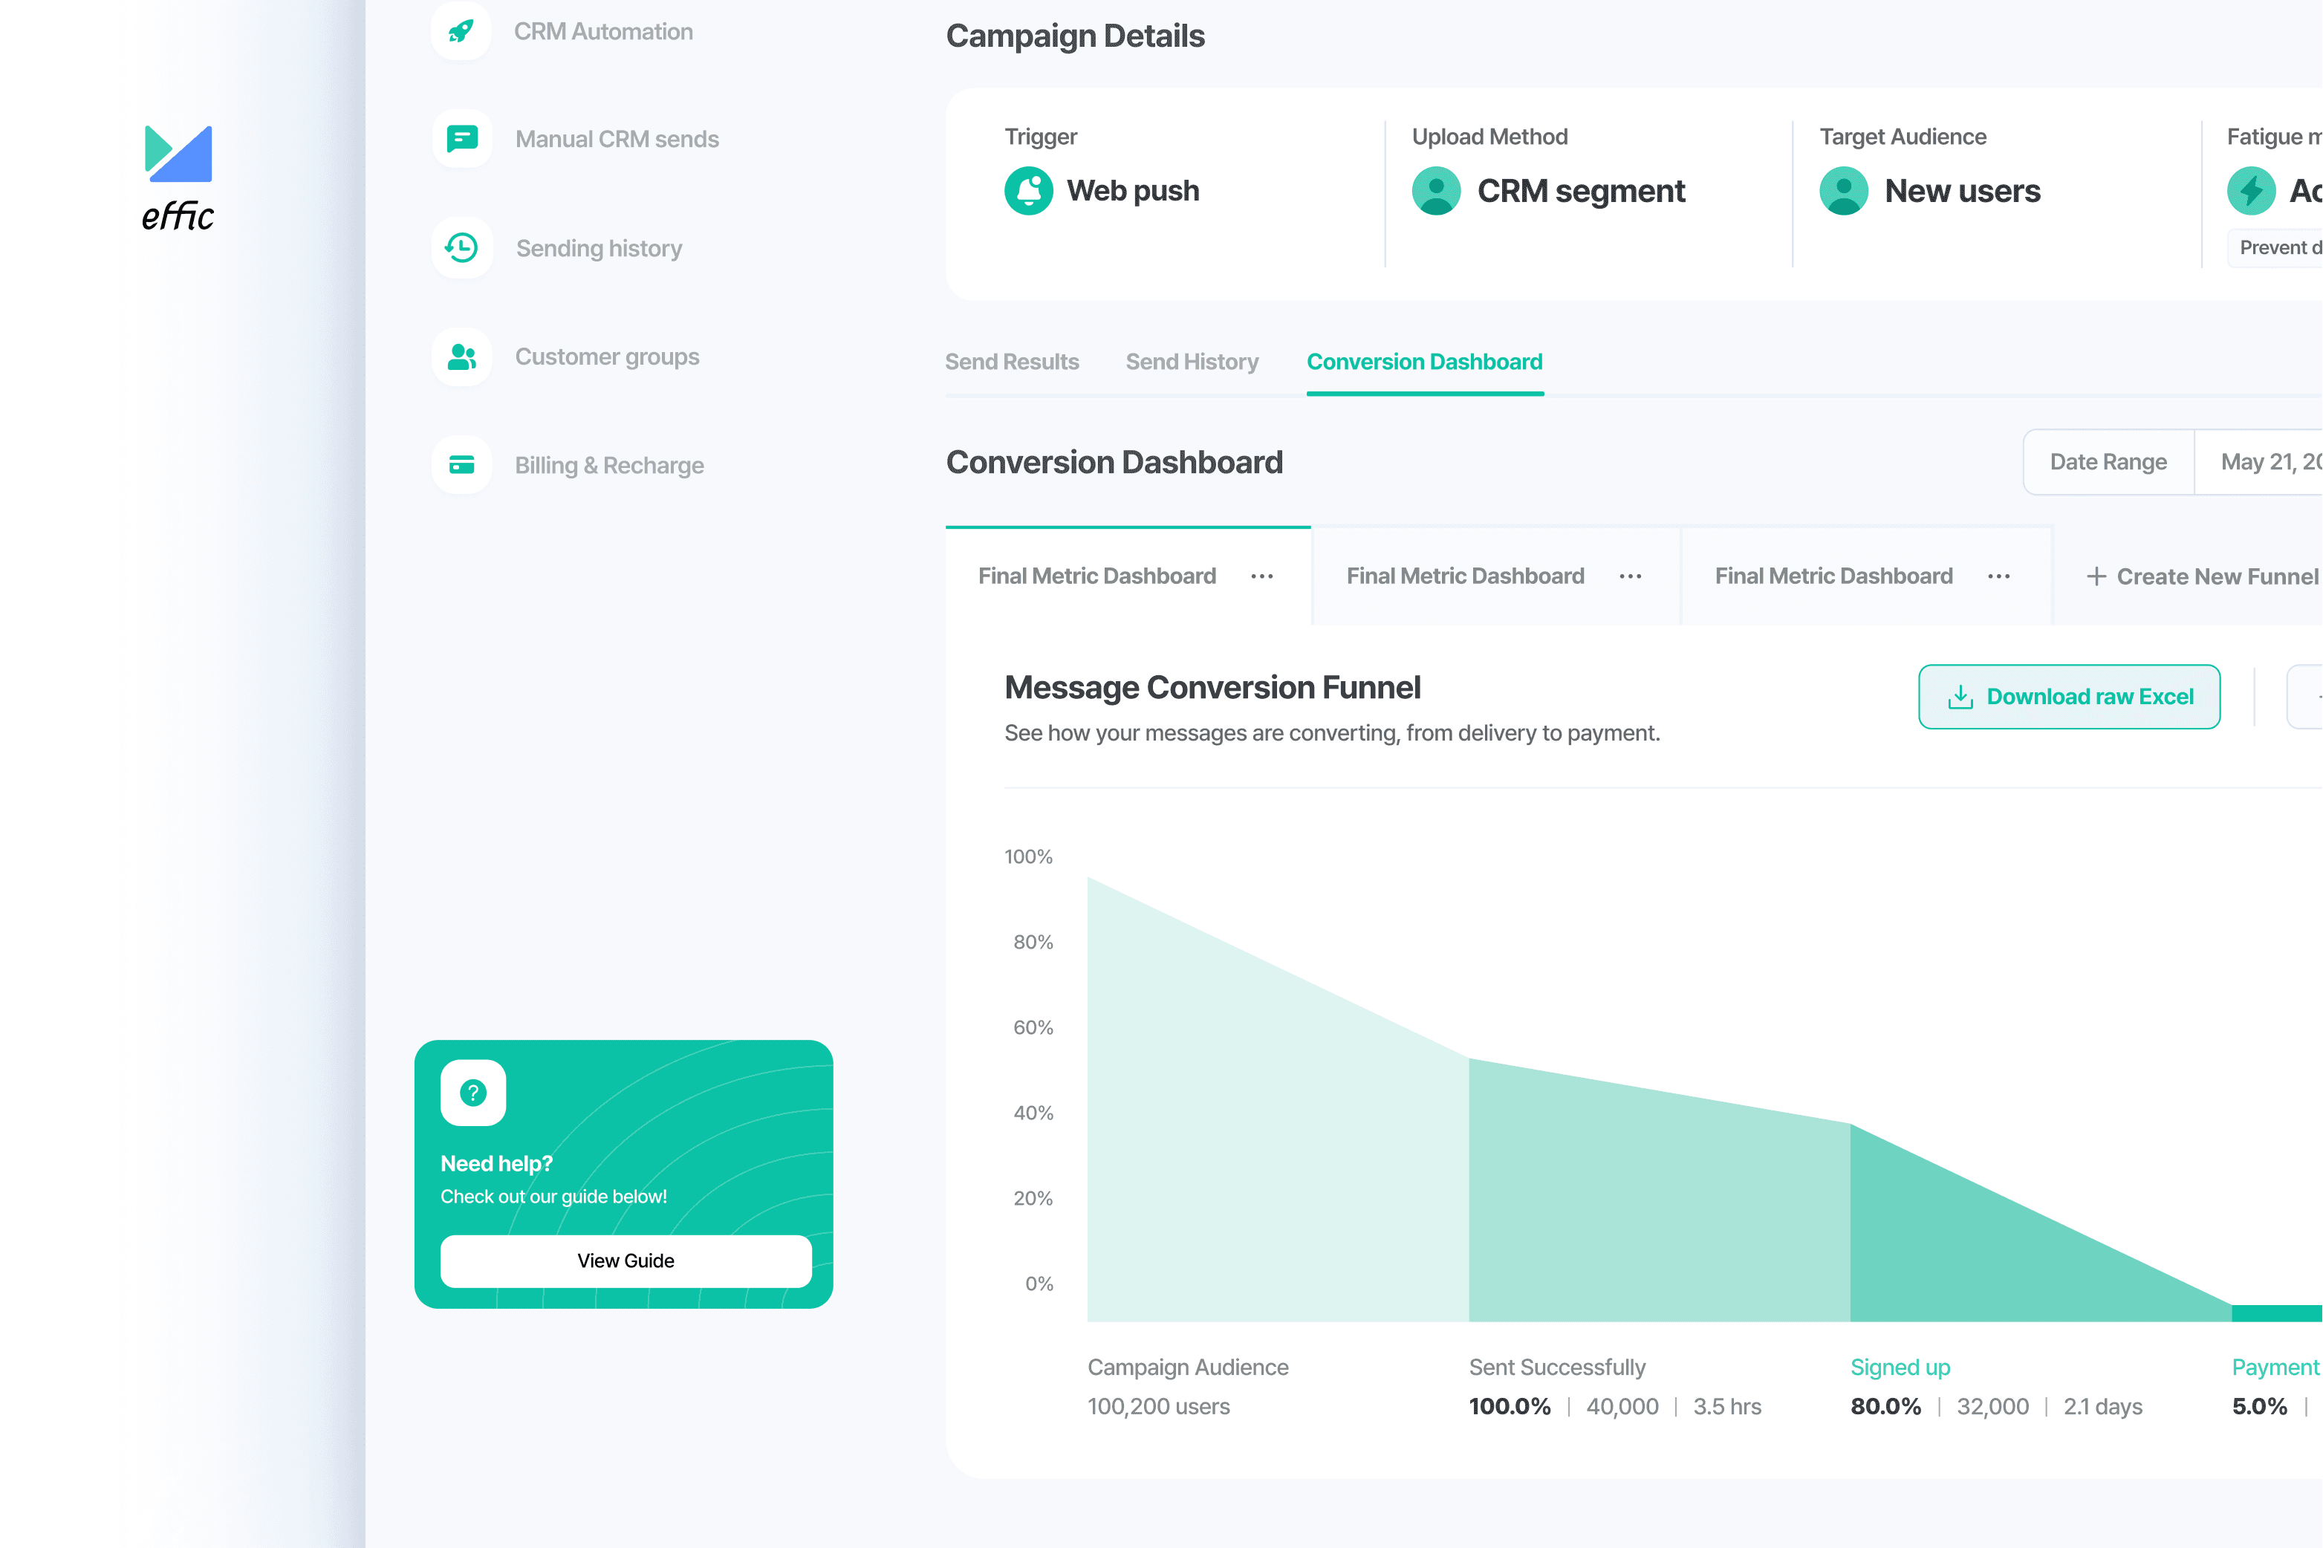This screenshot has height=1548, width=2323.
Task: Click New users avatar icon
Action: click(x=1843, y=191)
